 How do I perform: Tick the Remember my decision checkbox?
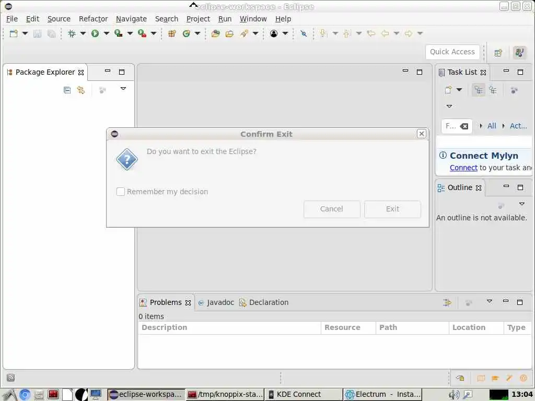tap(121, 192)
